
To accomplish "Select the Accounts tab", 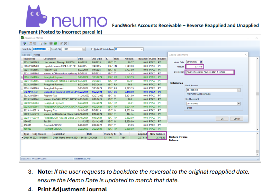I will [26, 55].
